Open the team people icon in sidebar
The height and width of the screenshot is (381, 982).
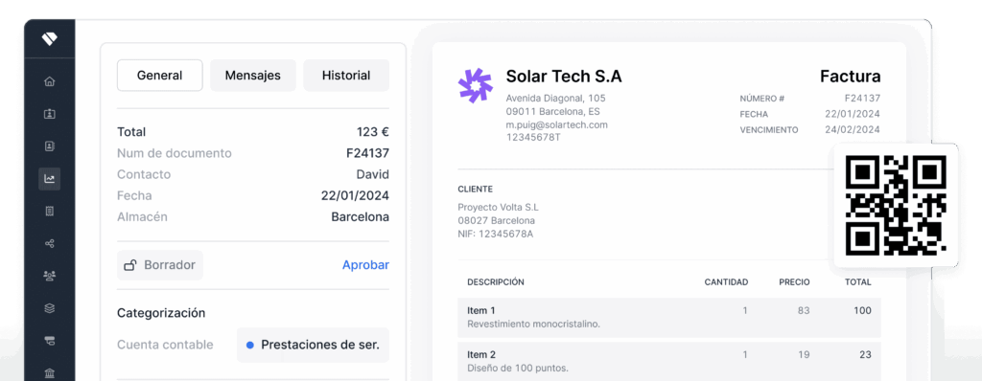tap(50, 276)
